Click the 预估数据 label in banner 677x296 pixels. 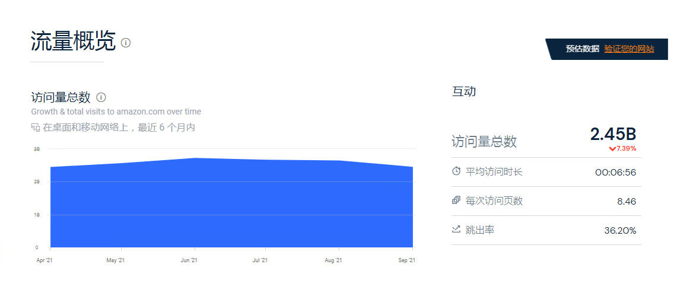point(583,49)
